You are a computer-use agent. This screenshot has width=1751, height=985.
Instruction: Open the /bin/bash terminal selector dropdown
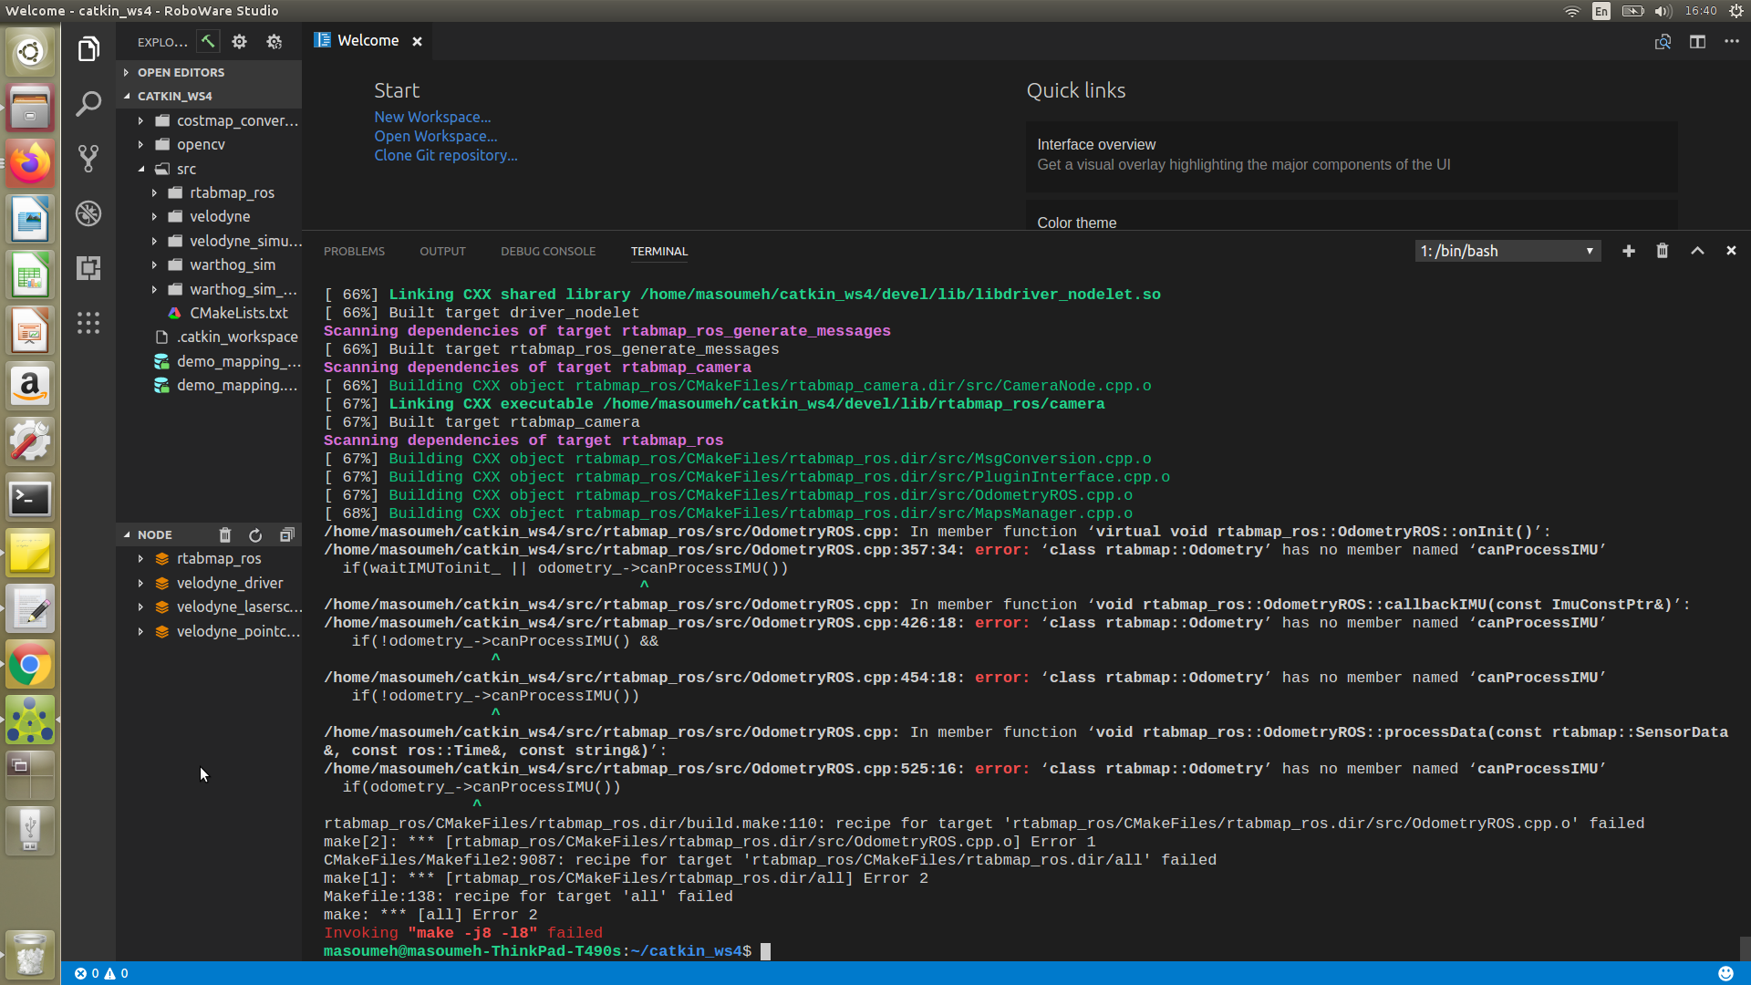(1508, 251)
